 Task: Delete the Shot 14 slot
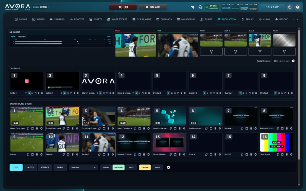coord(215,154)
